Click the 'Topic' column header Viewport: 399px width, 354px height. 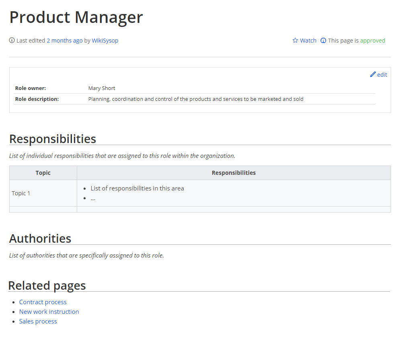pos(43,173)
